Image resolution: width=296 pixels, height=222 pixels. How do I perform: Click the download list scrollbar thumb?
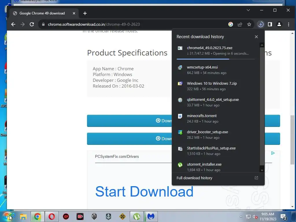[262, 106]
